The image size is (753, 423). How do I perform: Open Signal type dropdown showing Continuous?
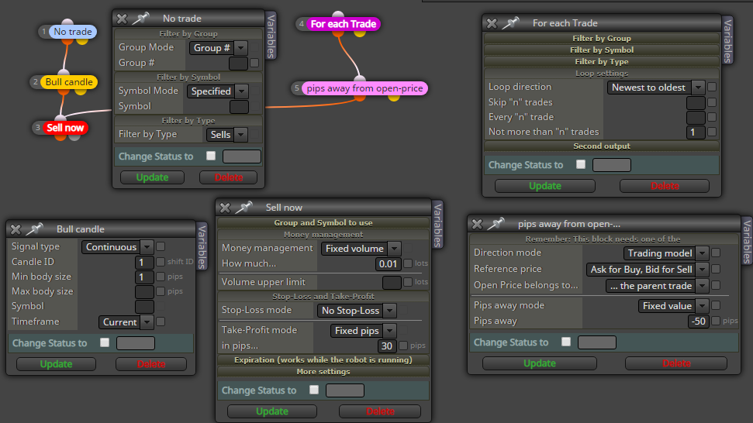(x=117, y=247)
